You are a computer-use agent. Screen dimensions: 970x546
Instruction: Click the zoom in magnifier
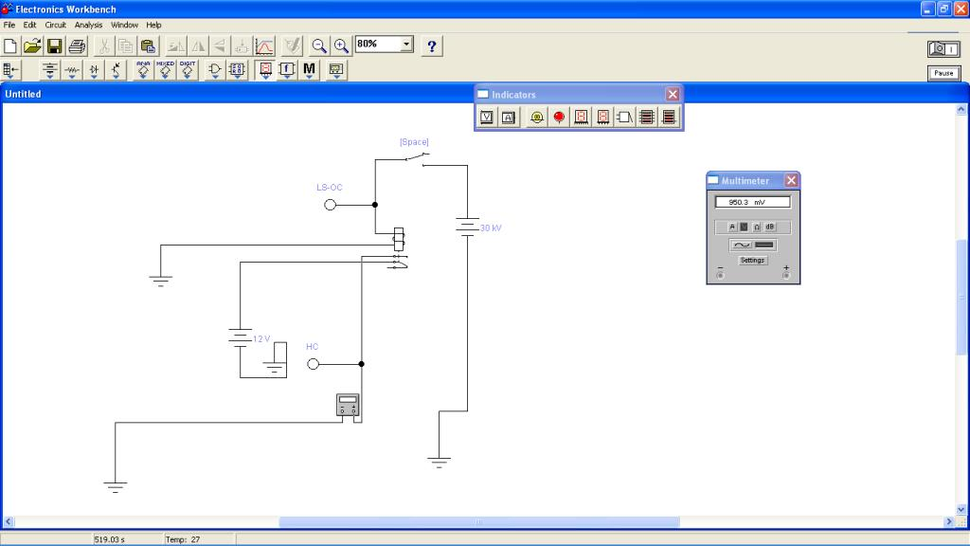(x=341, y=45)
